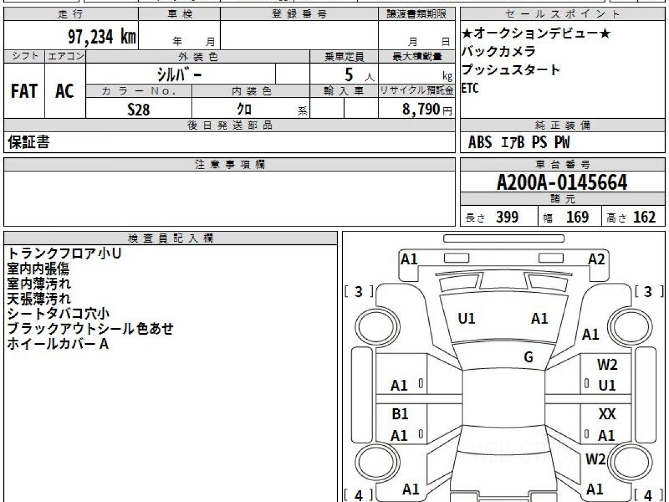Click inside the empty 注意事項欄 notes box
The image size is (669, 502).
pos(230,199)
